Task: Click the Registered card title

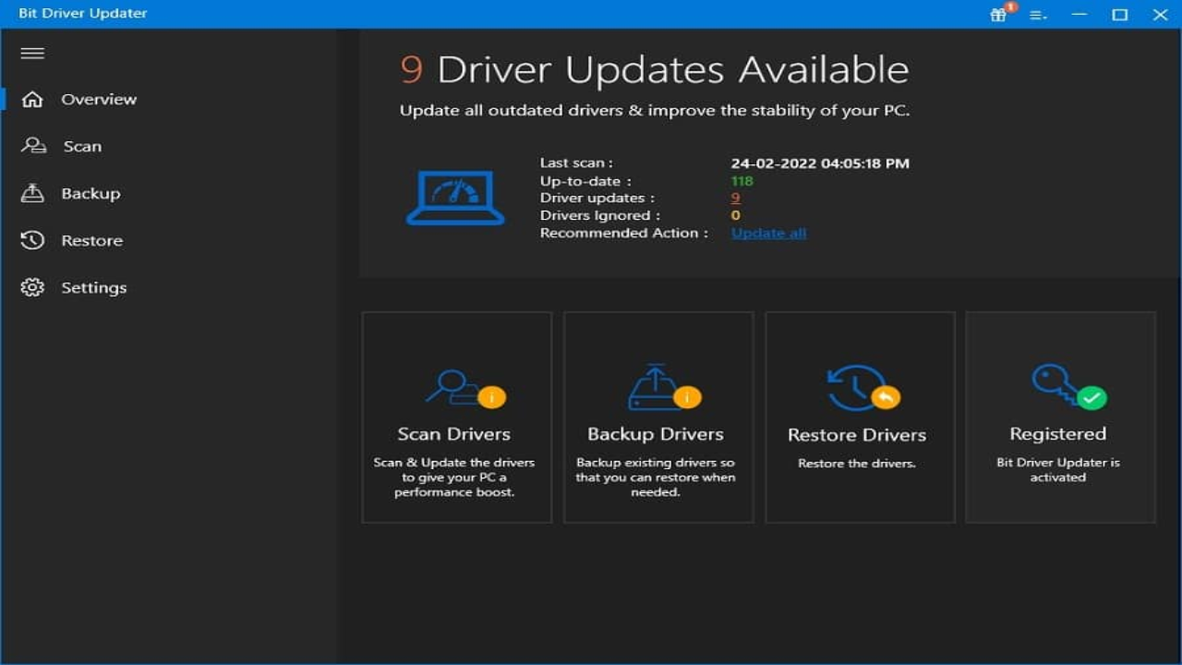Action: tap(1057, 434)
